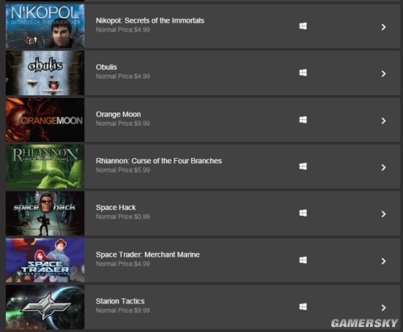Click the Windows platform icon for Obulis
Screen dimensions: 403x332
click(303, 72)
